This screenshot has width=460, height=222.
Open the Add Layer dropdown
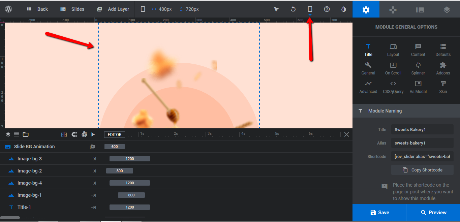[113, 9]
